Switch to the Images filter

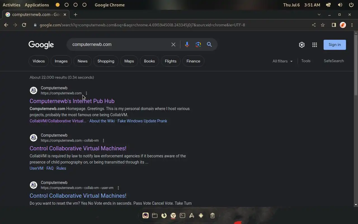(61, 61)
